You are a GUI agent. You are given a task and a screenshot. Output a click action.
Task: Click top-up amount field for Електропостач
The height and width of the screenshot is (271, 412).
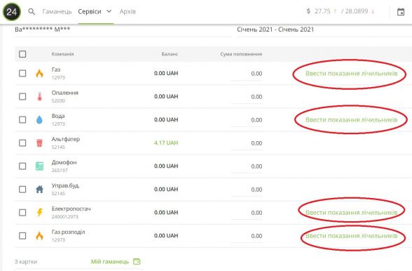247,213
